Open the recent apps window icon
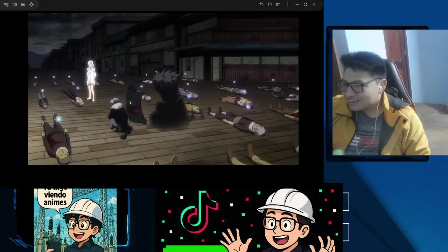Viewport: 448px width, 252px height. (x=278, y=5)
